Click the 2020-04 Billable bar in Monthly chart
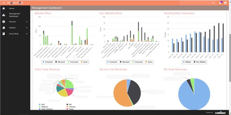Screen dimensions: 231x115 coord(172,46)
